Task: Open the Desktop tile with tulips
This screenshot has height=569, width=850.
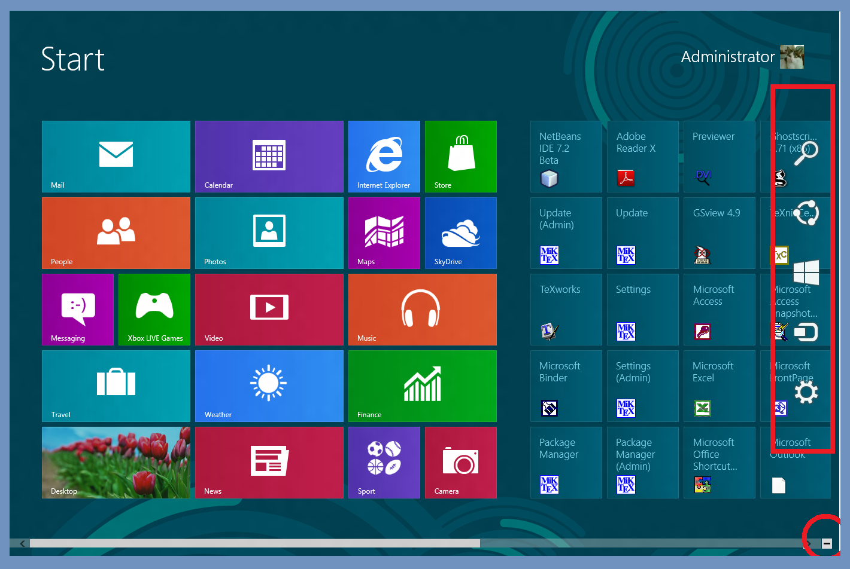Action: tap(116, 463)
